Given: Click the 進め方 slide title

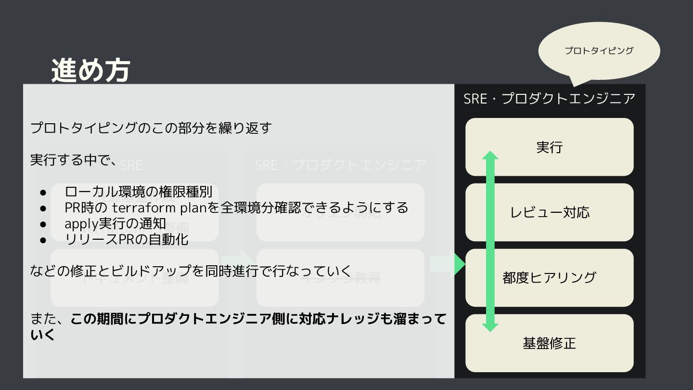Looking at the screenshot, I should point(91,70).
